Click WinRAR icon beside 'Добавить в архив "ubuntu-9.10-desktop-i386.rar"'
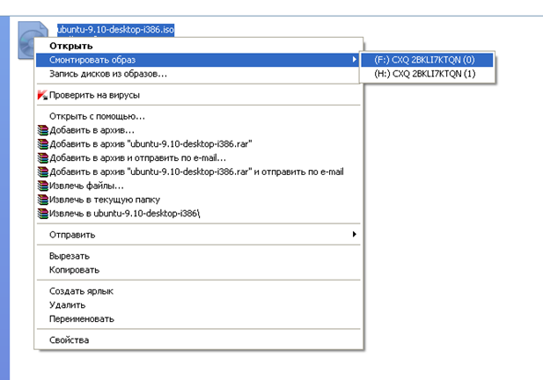Image resolution: width=543 pixels, height=380 pixels. coord(42,144)
